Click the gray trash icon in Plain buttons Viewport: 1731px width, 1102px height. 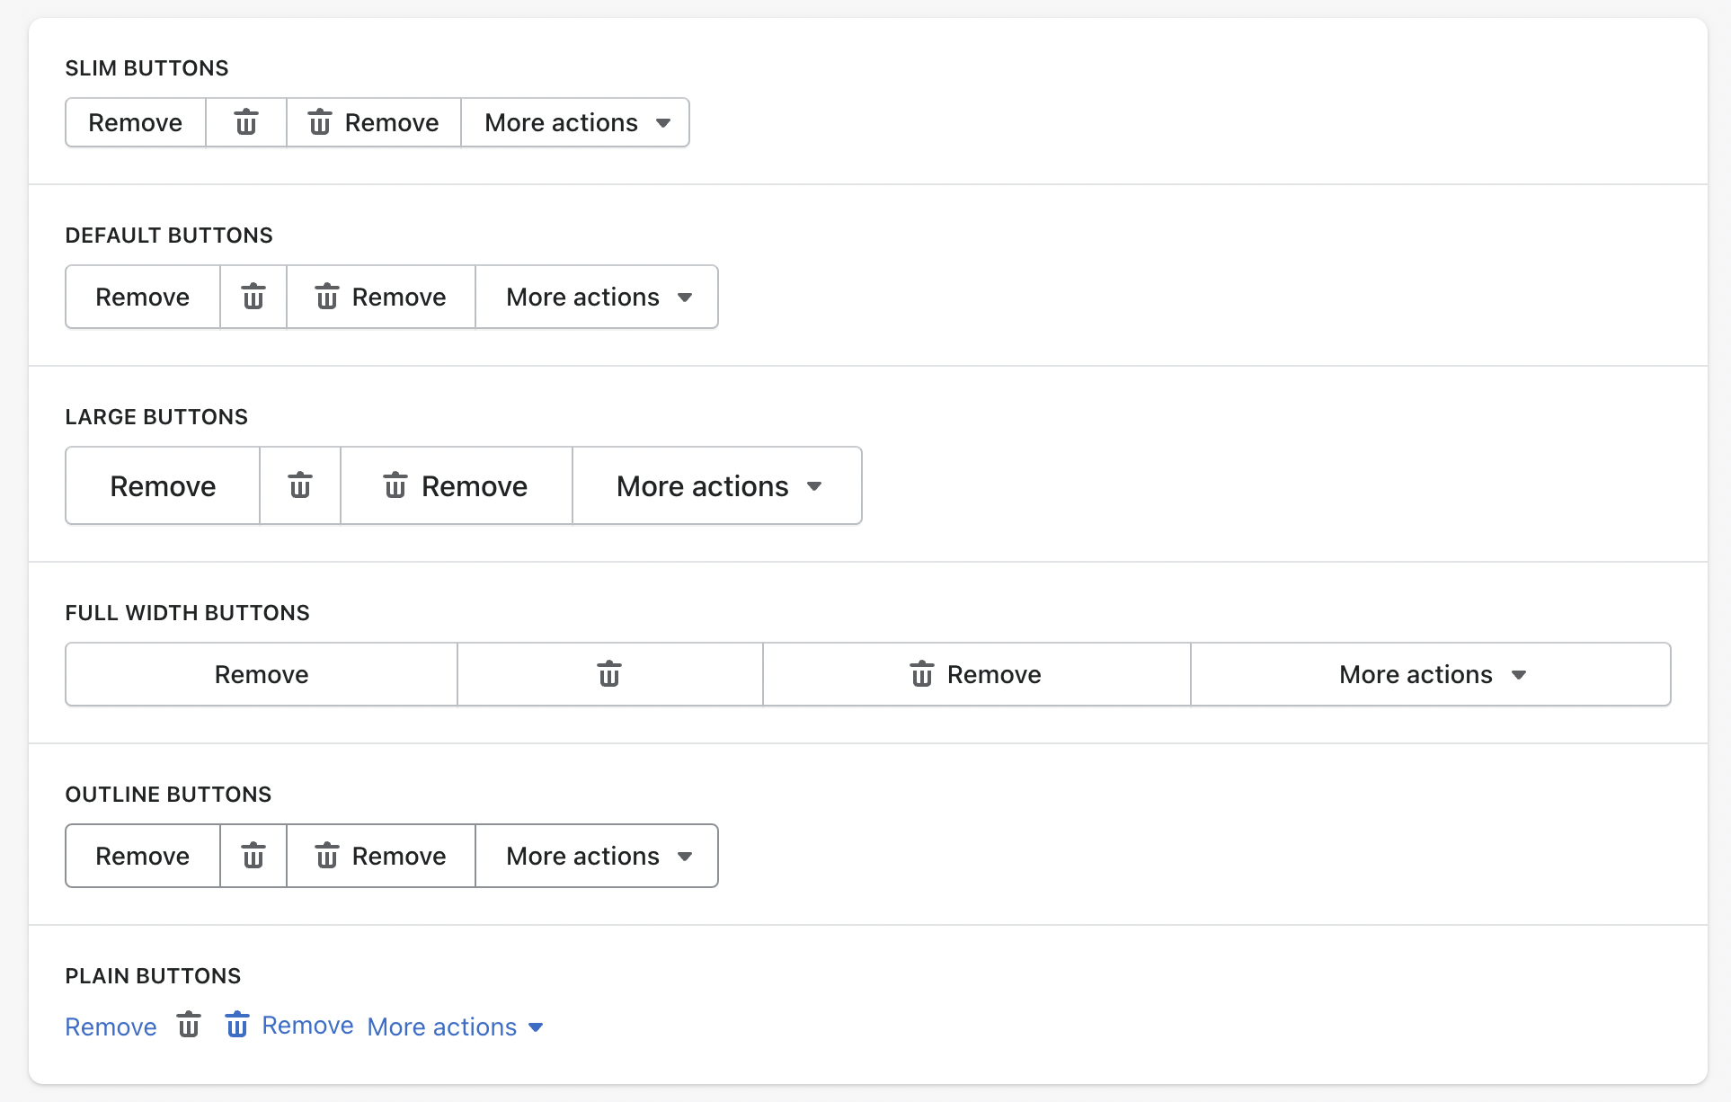click(x=189, y=1026)
